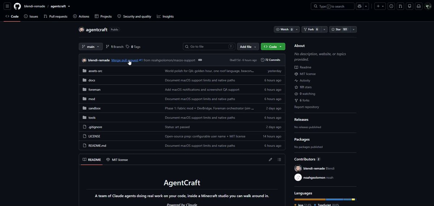Click folder icon of the foreman row
The image size is (434, 206).
pyautogui.click(x=85, y=89)
